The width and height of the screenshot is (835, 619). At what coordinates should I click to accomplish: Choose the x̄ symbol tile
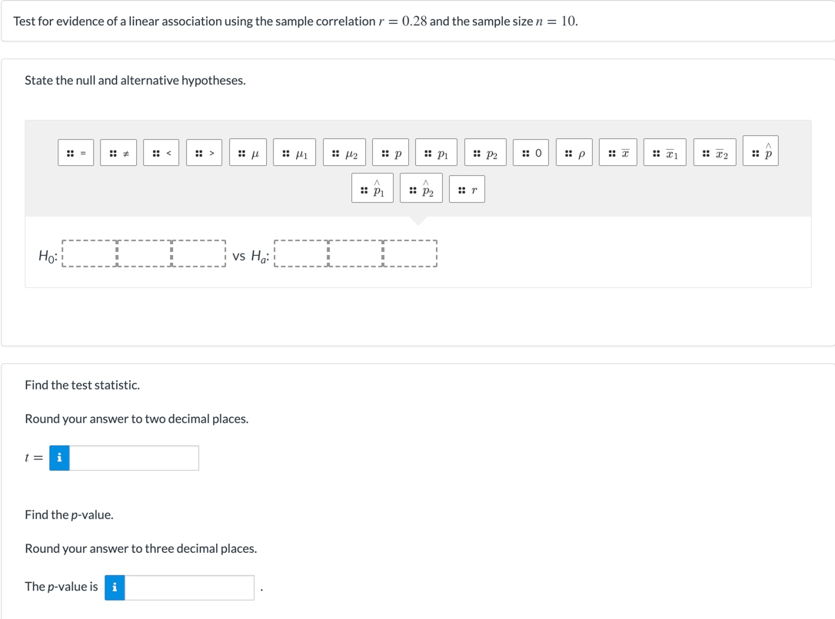pos(618,152)
